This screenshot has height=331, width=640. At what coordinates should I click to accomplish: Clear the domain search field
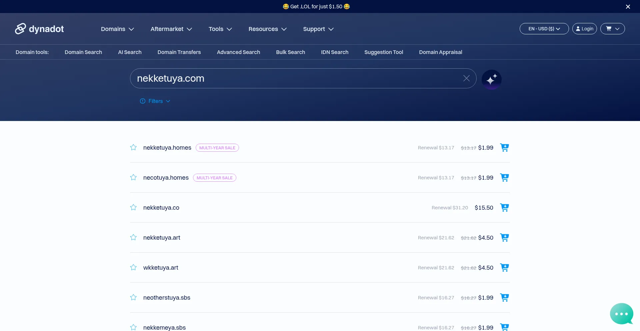(x=466, y=78)
